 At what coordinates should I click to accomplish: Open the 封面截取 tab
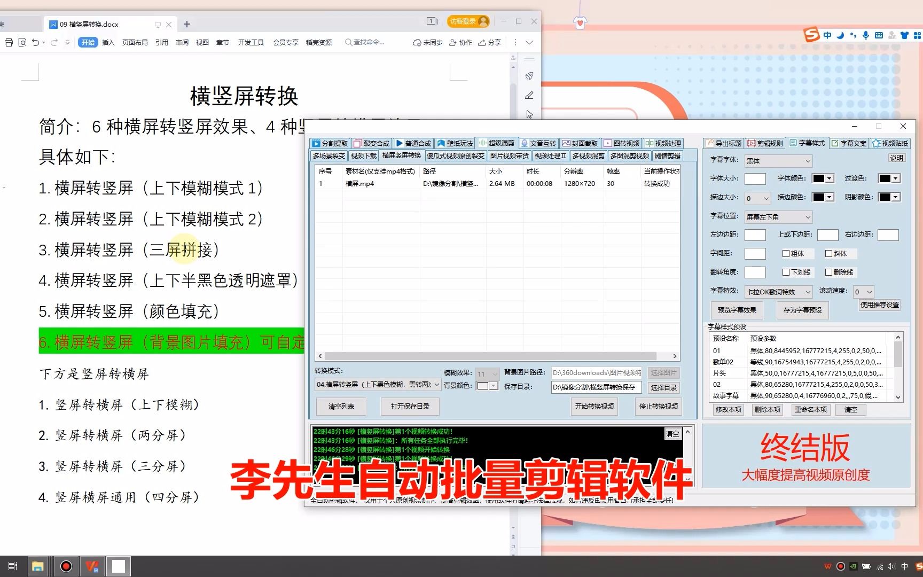(580, 143)
